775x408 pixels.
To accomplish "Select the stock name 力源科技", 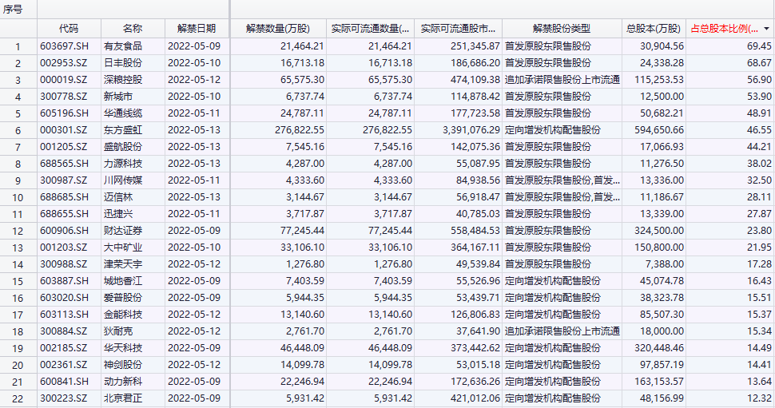I will click(123, 164).
